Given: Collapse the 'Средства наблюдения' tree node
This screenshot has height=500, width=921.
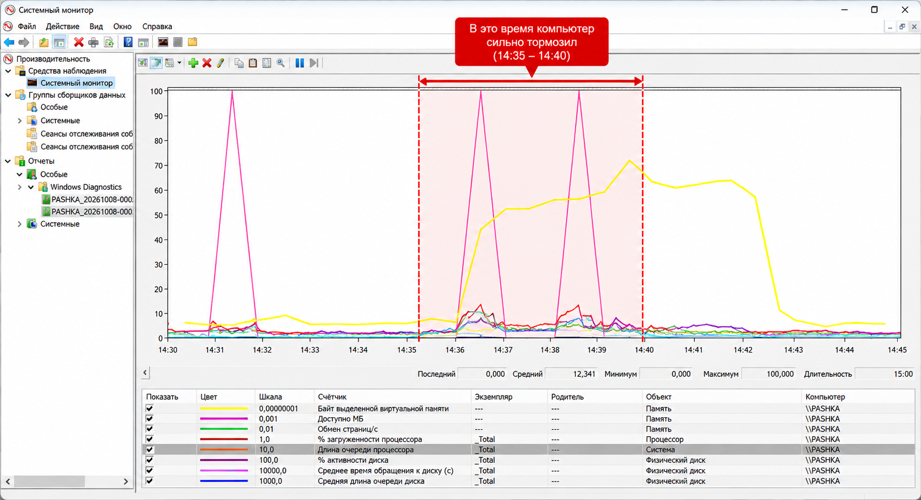Looking at the screenshot, I should (8, 71).
